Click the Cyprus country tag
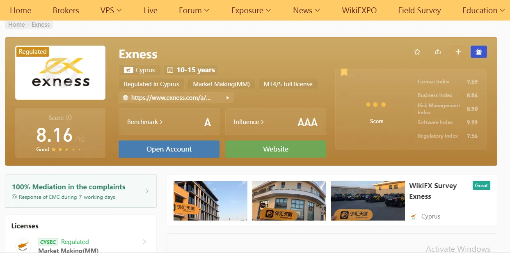Viewport: 510px width, 253px height. point(140,70)
